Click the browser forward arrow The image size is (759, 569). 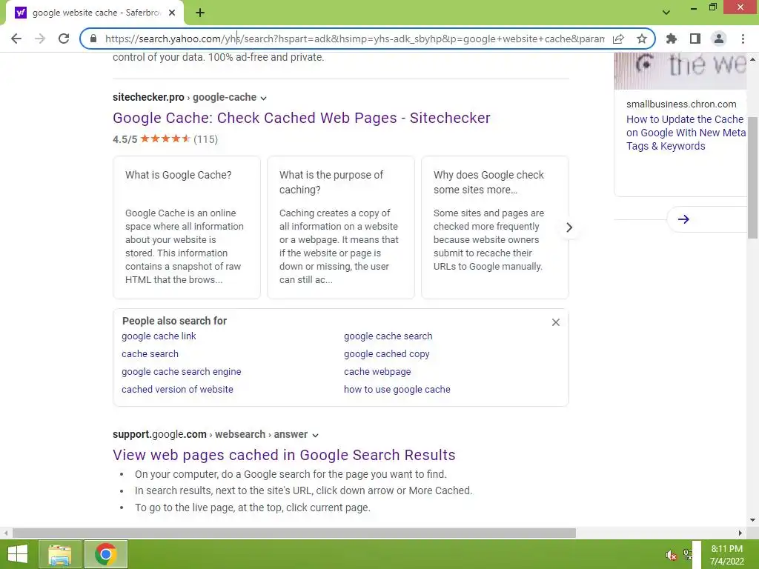click(x=40, y=39)
